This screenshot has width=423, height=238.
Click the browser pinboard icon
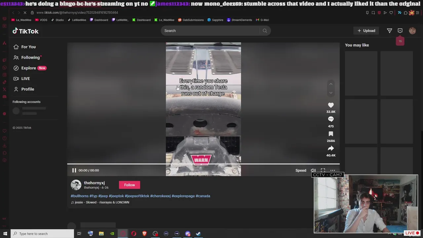click(x=367, y=13)
